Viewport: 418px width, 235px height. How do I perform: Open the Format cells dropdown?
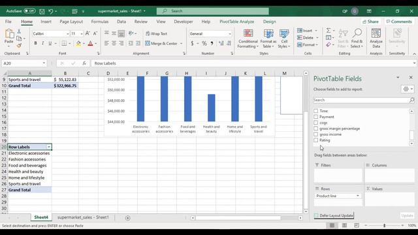[x=317, y=45]
